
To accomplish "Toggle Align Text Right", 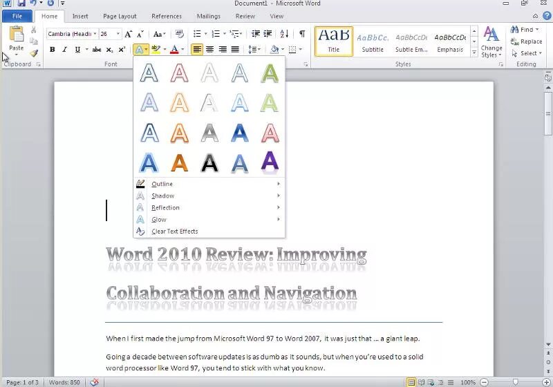I will (x=223, y=49).
